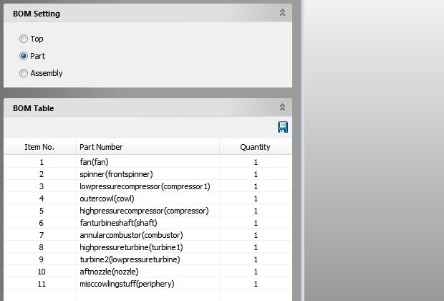The image size is (444, 301).
Task: Highlight highpressurecompressor(compressor) row
Action: point(144,211)
